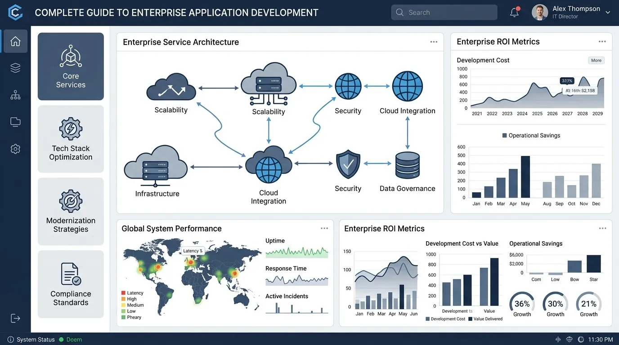This screenshot has height=345, width=619.
Task: Click the Medium yellow legend swatch
Action: pyautogui.click(x=124, y=305)
